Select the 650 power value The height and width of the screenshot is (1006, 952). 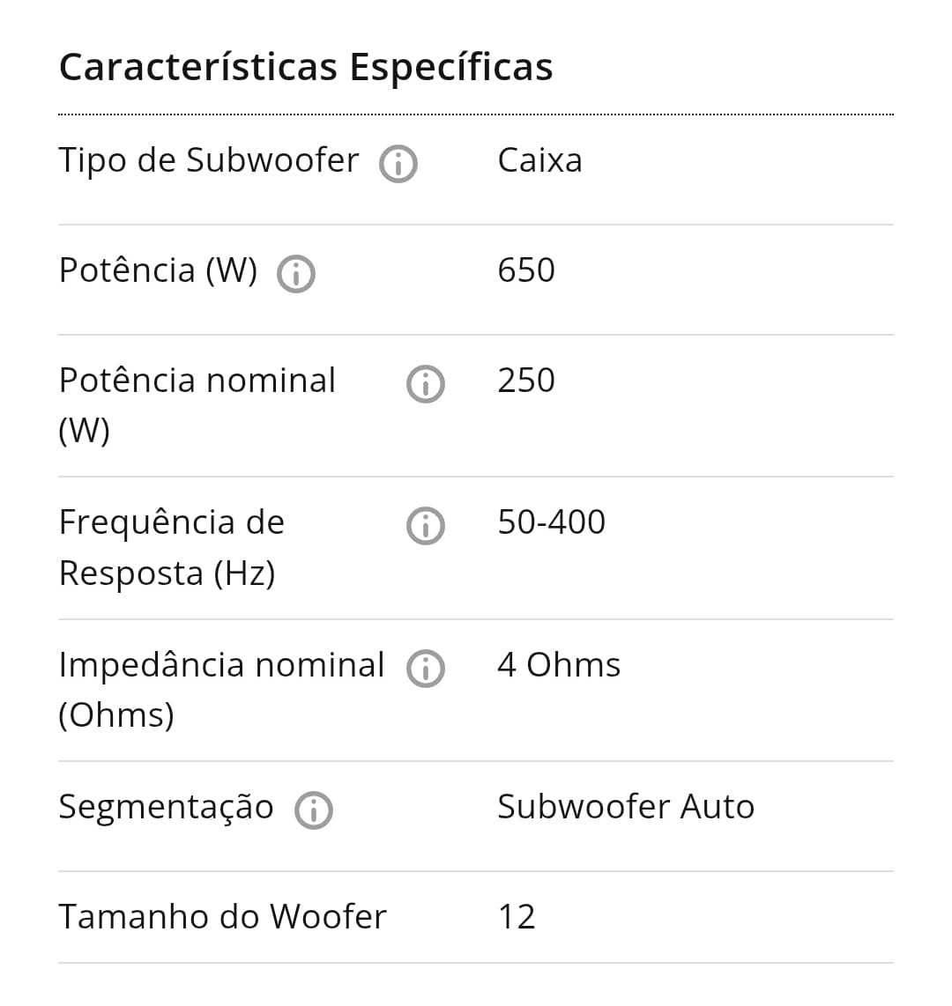(x=526, y=270)
